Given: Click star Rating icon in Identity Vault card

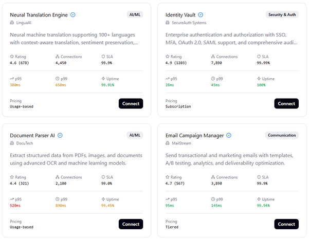Looking at the screenshot, I should pyautogui.click(x=167, y=57).
